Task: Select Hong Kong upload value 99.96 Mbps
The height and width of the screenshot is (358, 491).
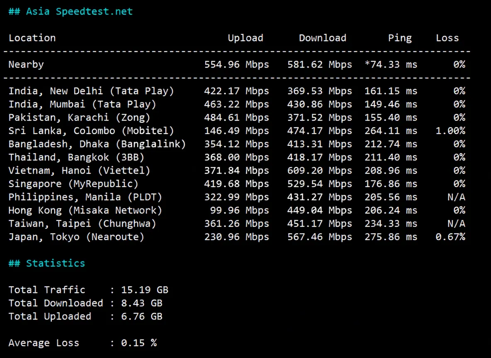Action: (x=240, y=210)
